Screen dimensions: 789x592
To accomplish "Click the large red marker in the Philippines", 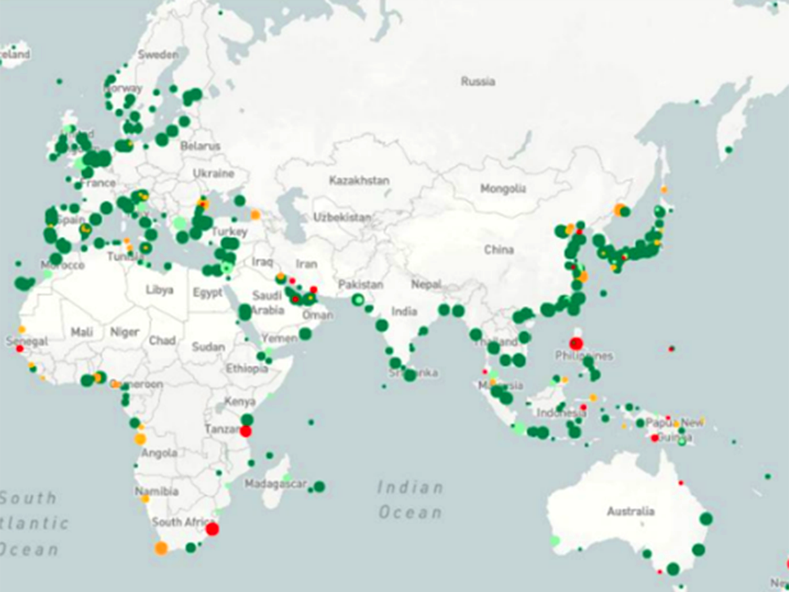I will point(577,343).
